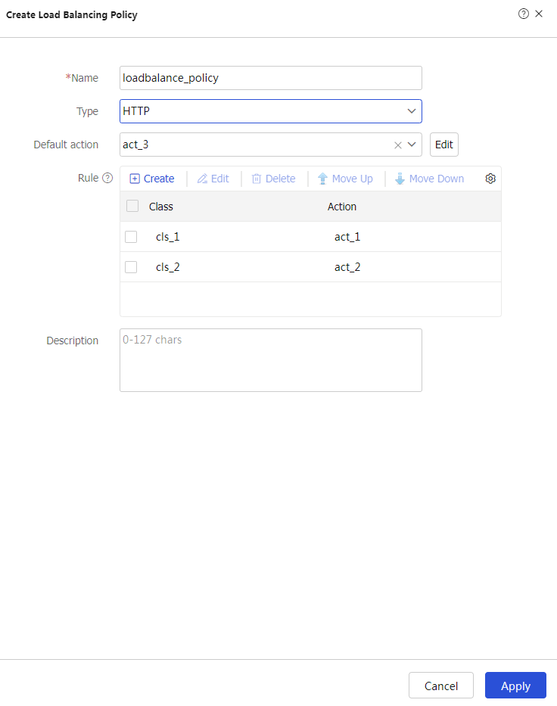557x706 pixels.
Task: Click the help icon in dialog header
Action: point(523,14)
